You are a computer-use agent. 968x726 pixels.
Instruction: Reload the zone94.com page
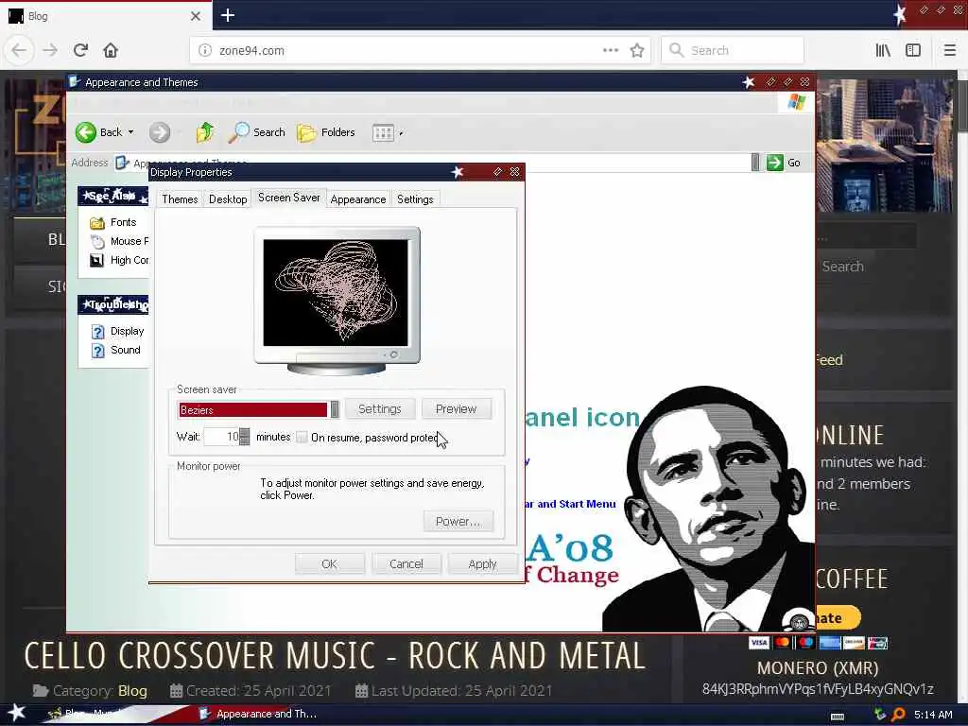[x=80, y=50]
